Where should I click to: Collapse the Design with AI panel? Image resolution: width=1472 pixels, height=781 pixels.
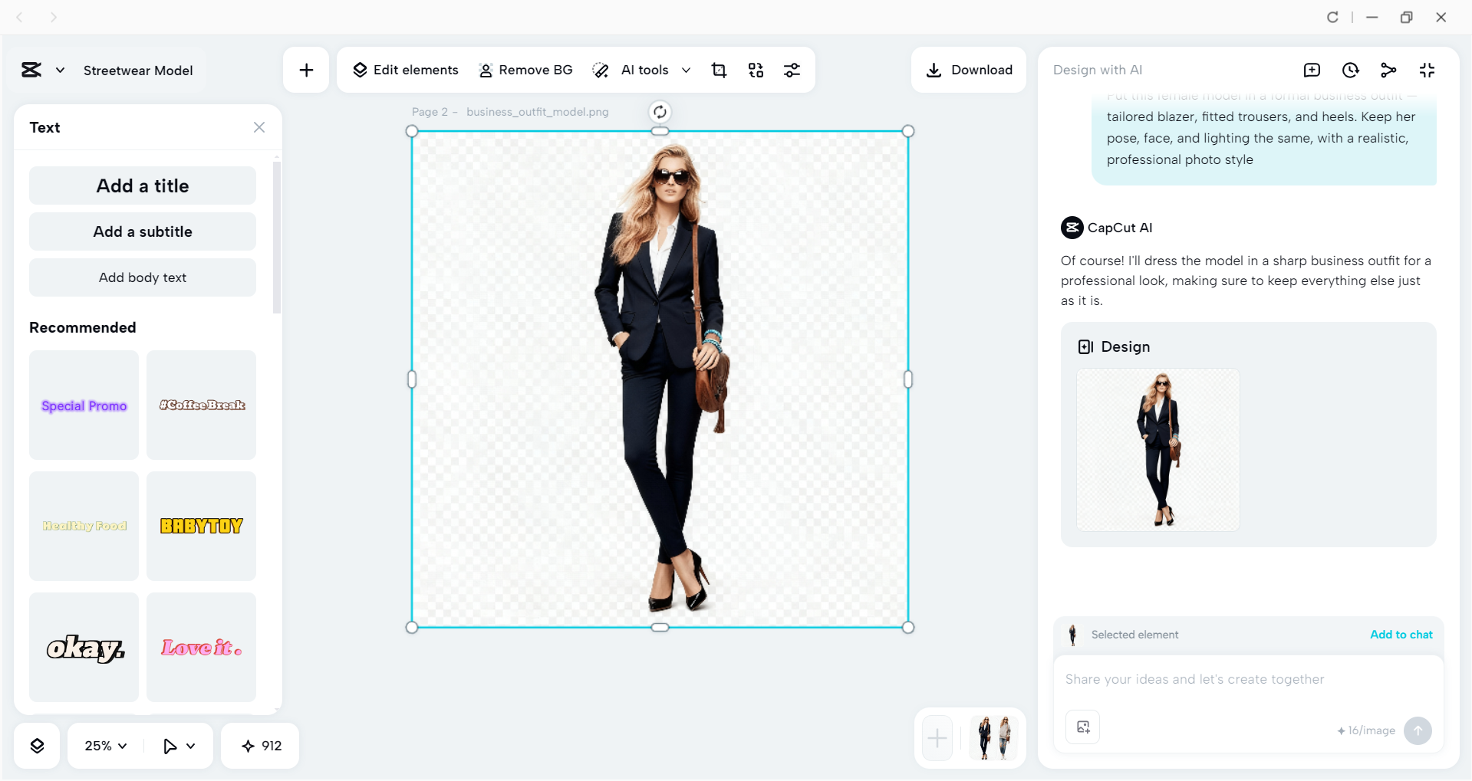[1428, 70]
